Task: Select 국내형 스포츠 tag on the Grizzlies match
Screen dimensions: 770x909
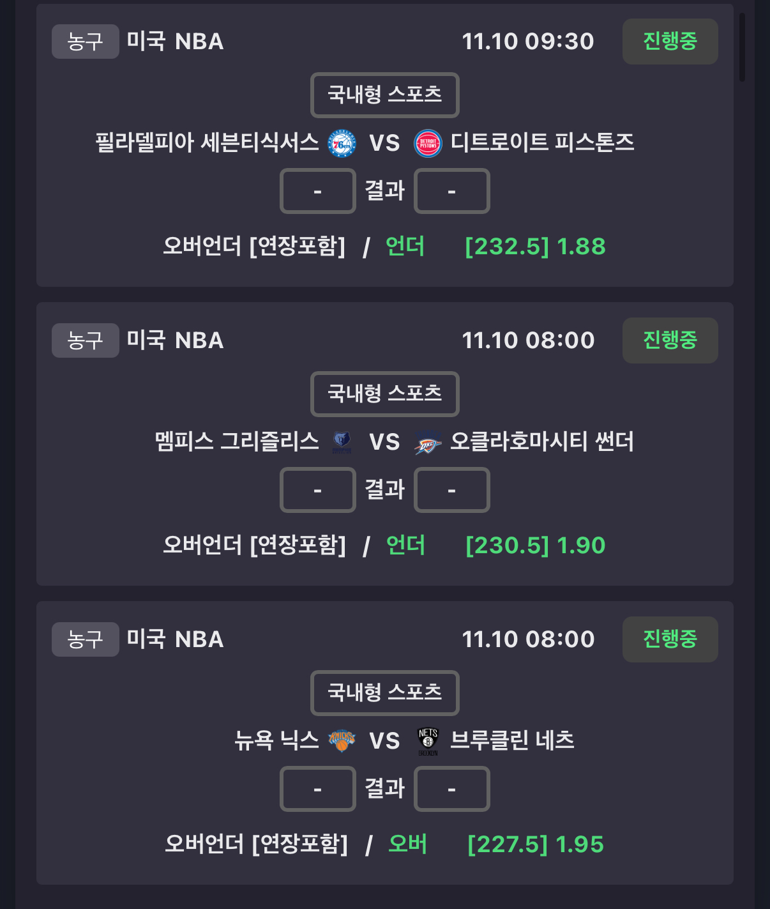Action: tap(384, 394)
